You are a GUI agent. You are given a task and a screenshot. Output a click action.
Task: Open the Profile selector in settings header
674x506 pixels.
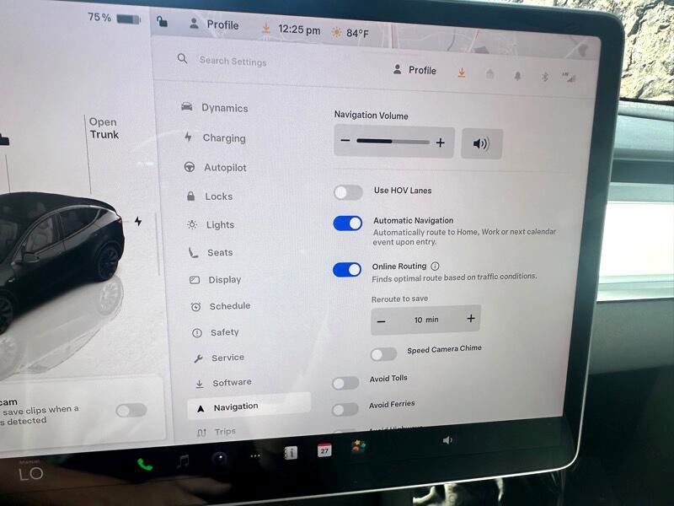(x=415, y=70)
